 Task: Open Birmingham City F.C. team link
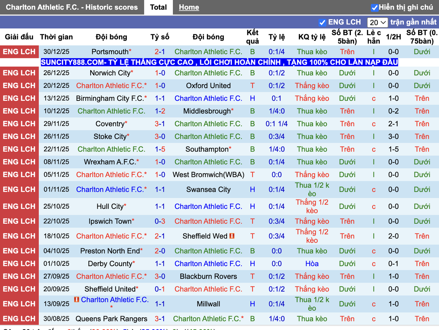point(110,98)
